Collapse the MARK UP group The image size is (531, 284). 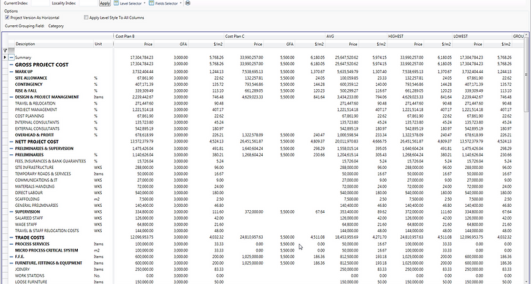11,72
